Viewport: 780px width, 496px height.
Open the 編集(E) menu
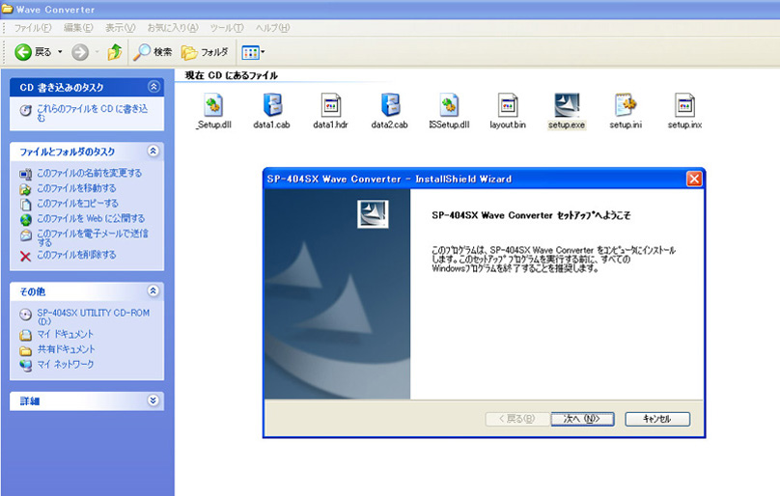(78, 28)
